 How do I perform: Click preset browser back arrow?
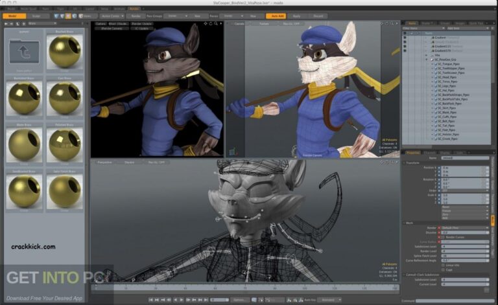[6, 23]
